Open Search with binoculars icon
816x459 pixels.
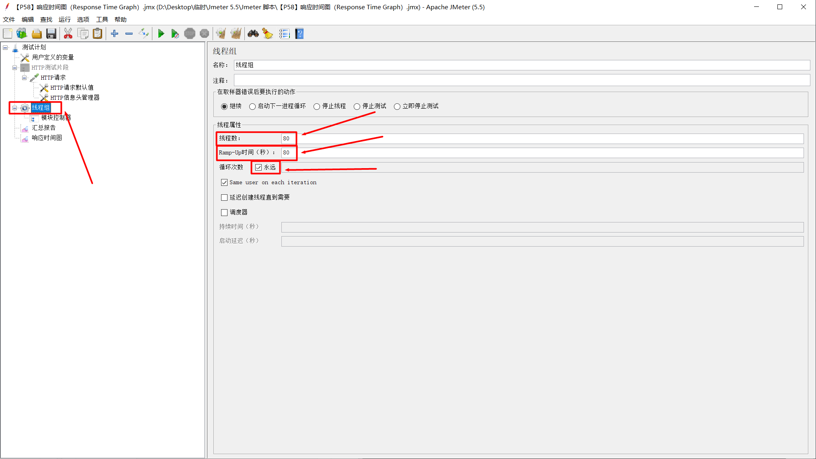coord(253,34)
